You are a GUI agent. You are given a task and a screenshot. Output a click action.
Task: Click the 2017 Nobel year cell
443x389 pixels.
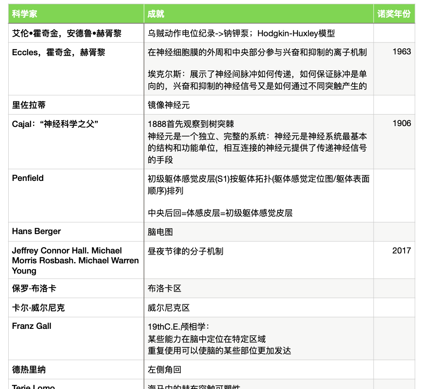(x=394, y=260)
